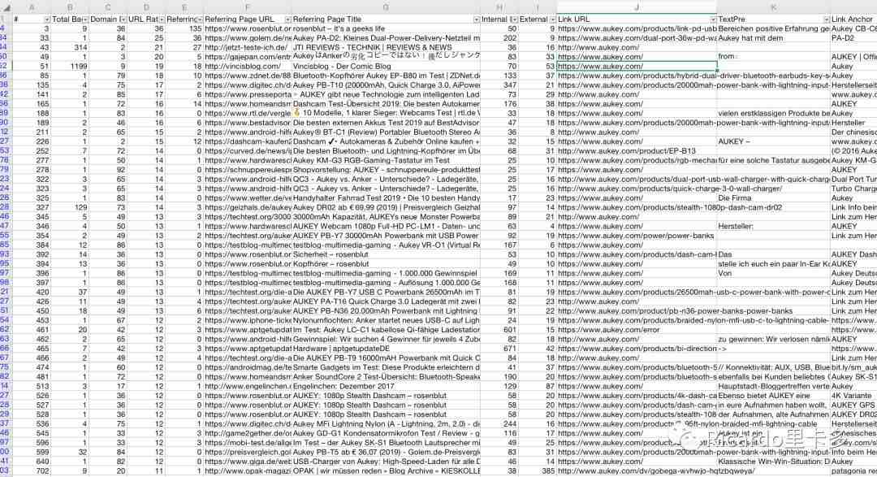The image size is (877, 477).
Task: Select column A header
Action: point(32,7)
